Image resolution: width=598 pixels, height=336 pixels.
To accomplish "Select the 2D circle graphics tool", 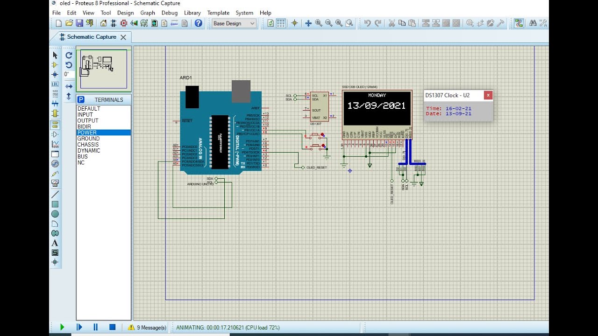I will (x=55, y=214).
